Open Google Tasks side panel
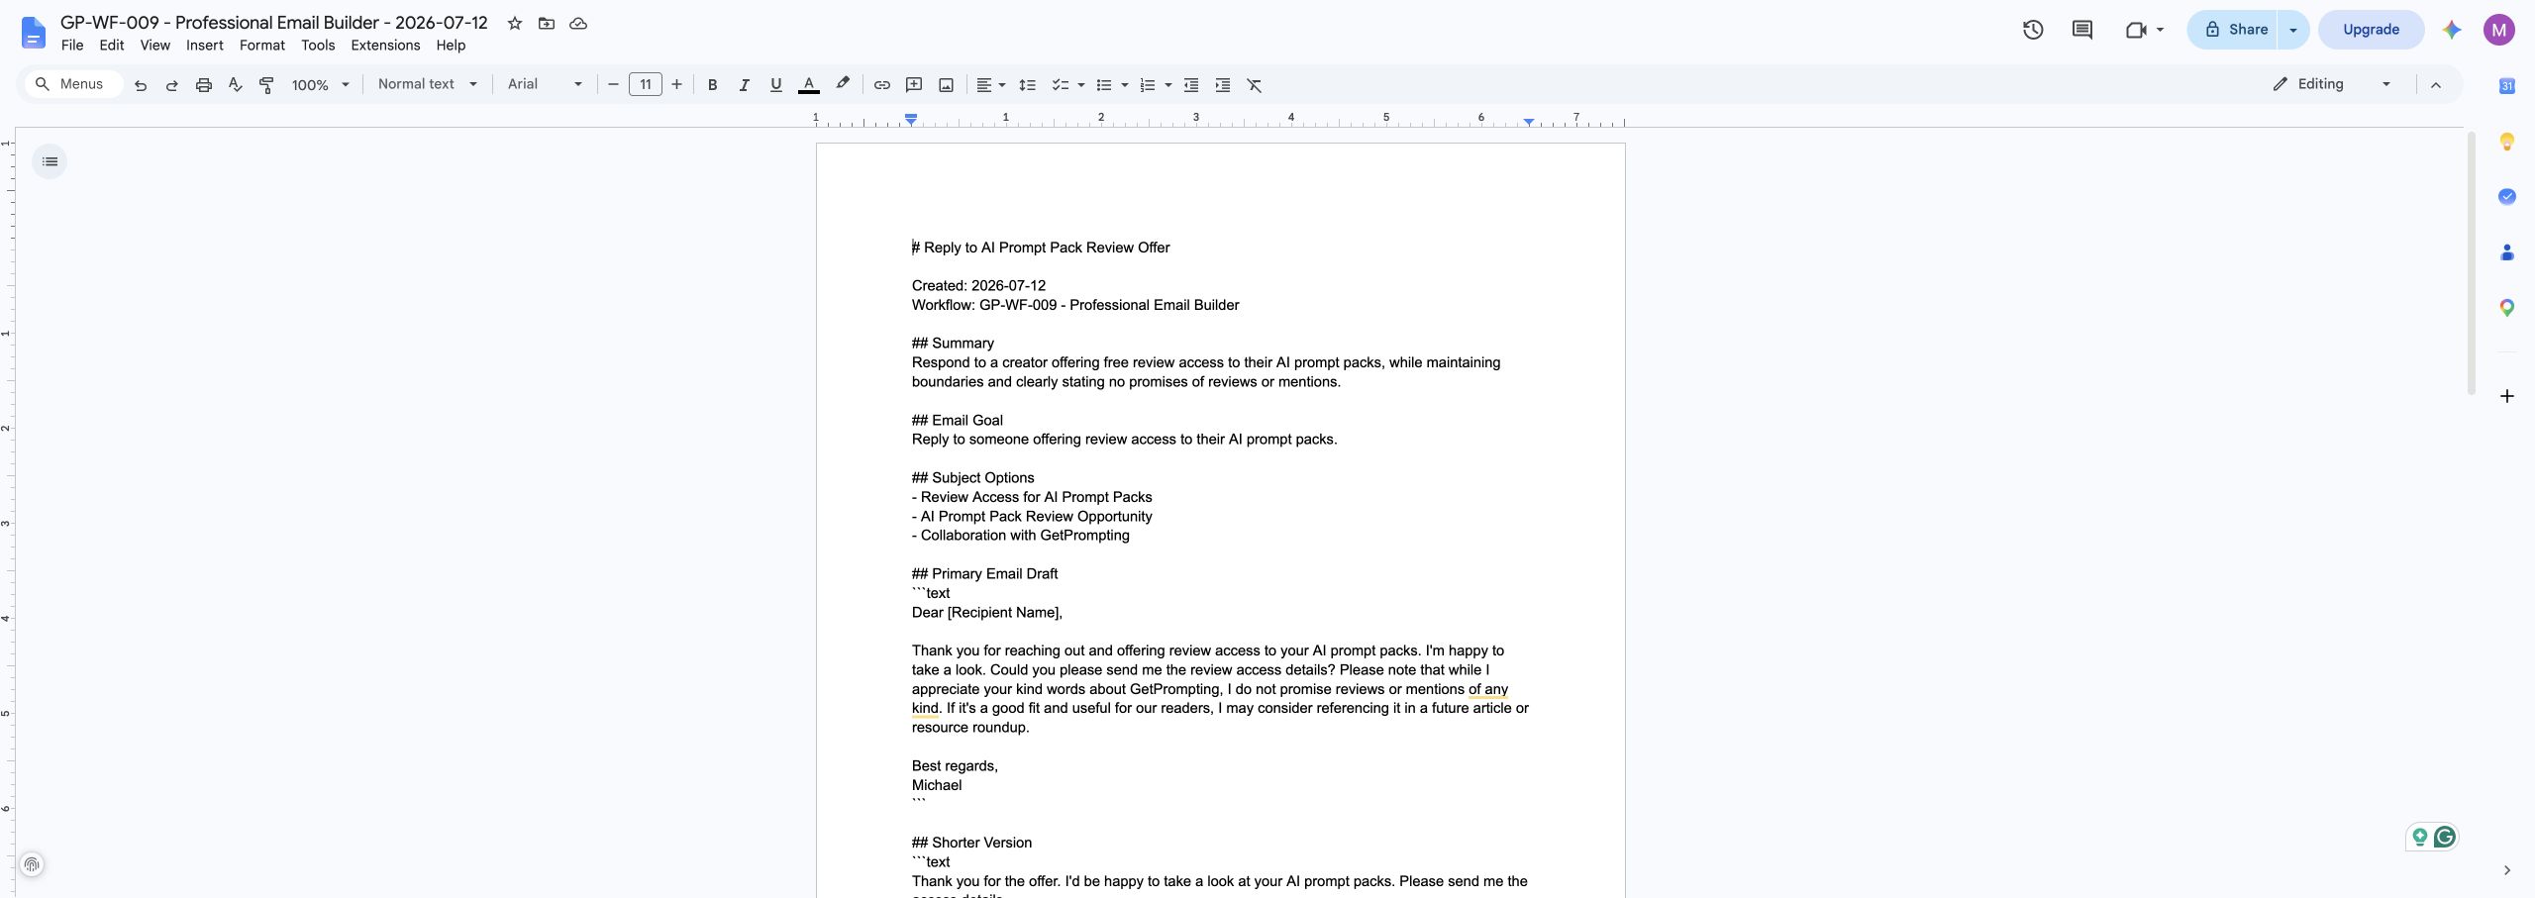Viewport: 2535px width, 898px height. 2507,197
